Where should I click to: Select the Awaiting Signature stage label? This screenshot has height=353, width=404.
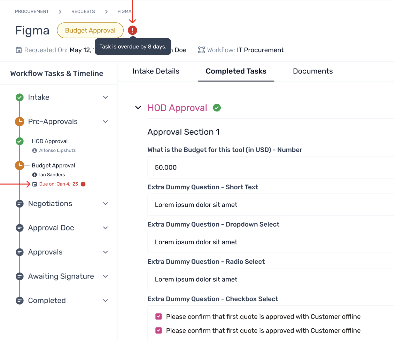pyautogui.click(x=61, y=276)
